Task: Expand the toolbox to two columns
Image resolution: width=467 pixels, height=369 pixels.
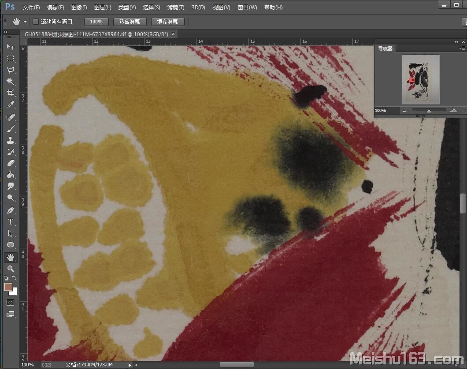Action: tap(6, 32)
